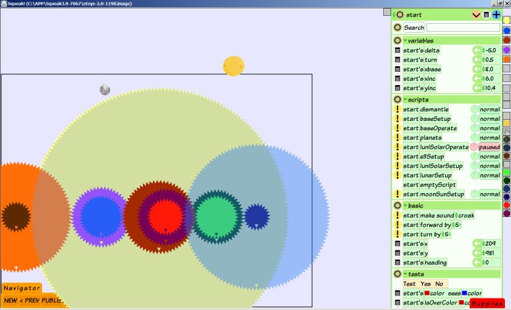Click the run-once button for start dismantle
The image size is (511, 310).
pos(397,109)
